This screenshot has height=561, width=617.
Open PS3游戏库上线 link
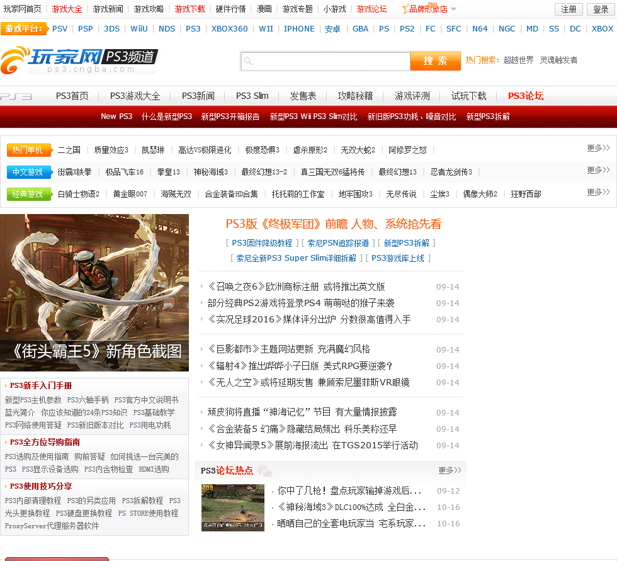point(398,258)
